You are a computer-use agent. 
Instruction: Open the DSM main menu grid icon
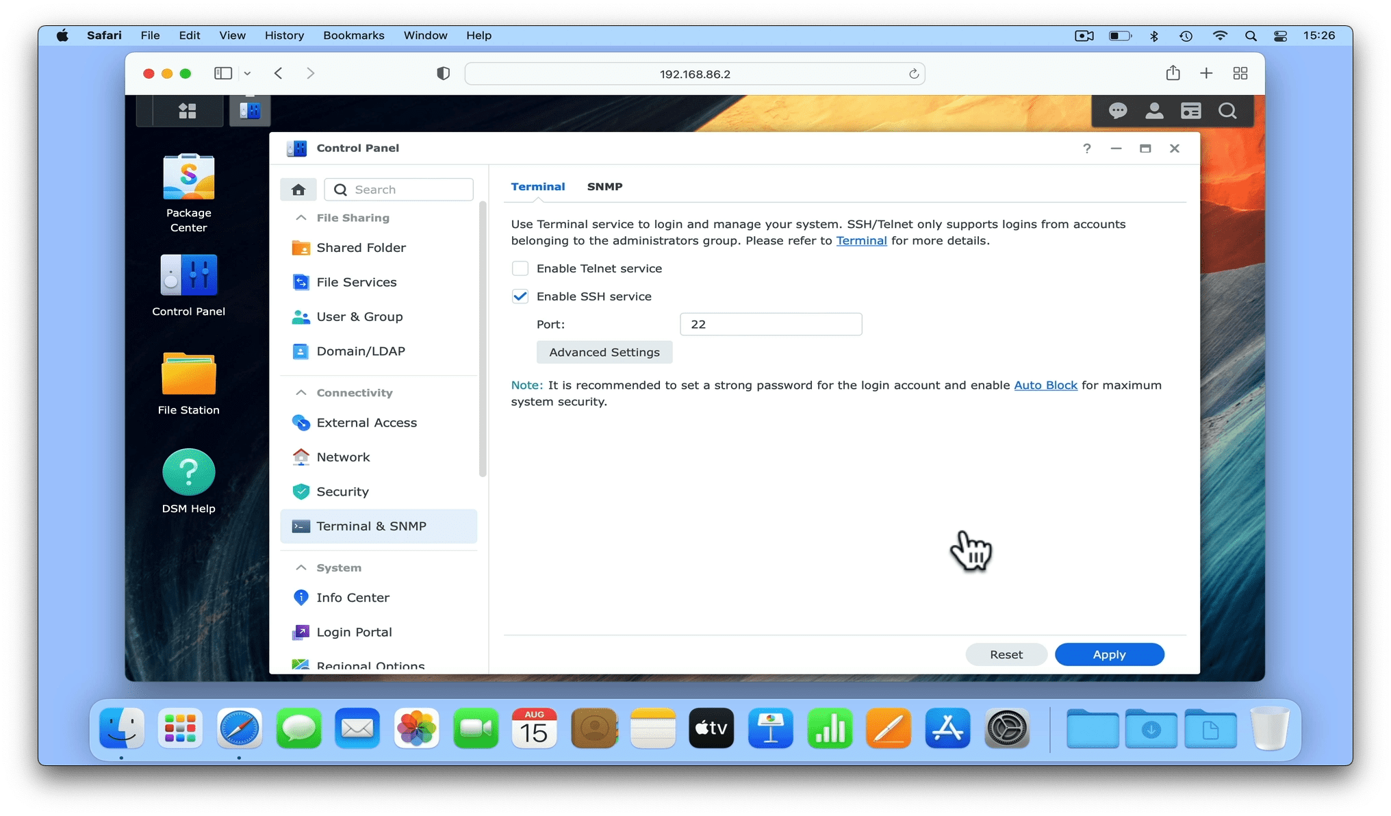click(x=187, y=111)
